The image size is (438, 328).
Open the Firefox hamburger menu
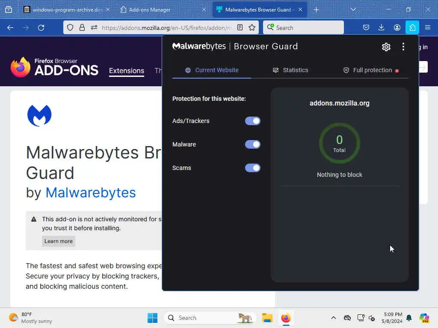(x=428, y=27)
